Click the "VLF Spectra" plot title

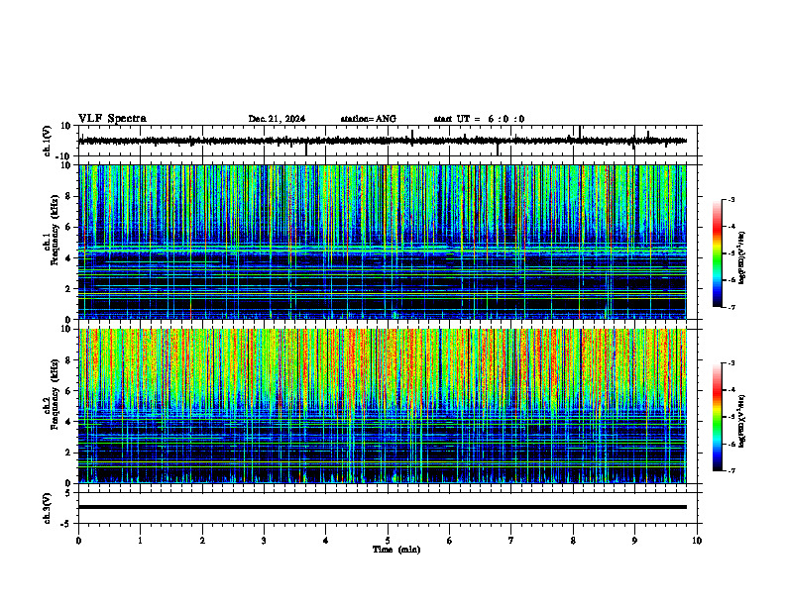point(112,119)
